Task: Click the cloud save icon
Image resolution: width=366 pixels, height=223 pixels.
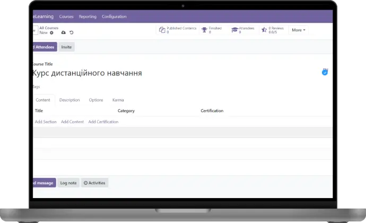Action: point(64,33)
